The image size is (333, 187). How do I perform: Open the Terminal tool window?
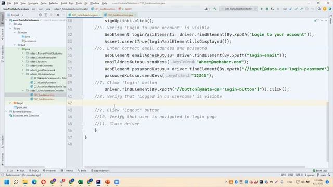click(x=67, y=171)
